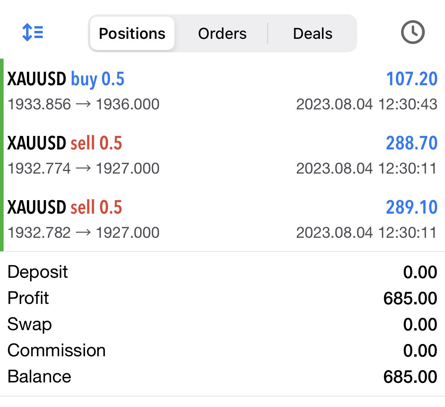Select the Profit total 685.00
Image resolution: width=445 pixels, height=407 pixels.
coord(410,298)
